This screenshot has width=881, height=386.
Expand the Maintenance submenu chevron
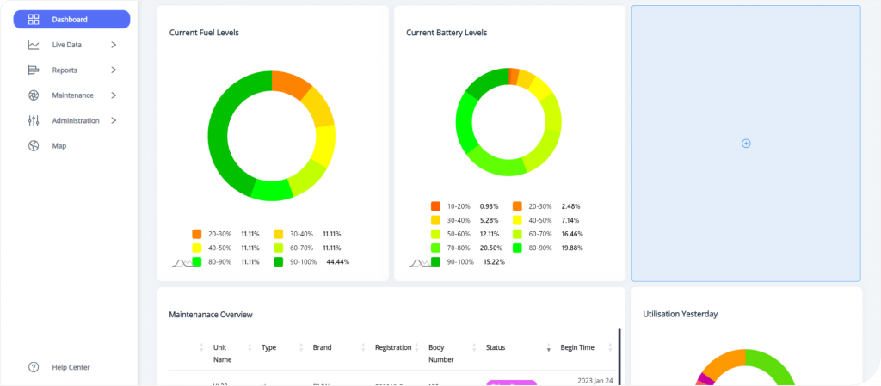click(x=114, y=95)
